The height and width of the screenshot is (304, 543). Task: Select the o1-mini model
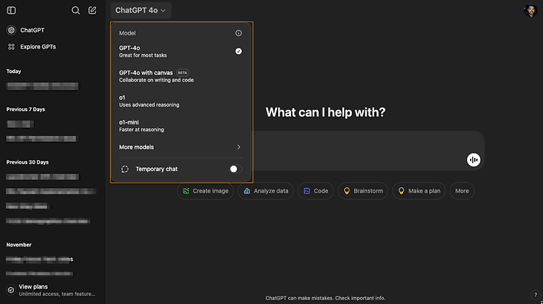pos(180,126)
